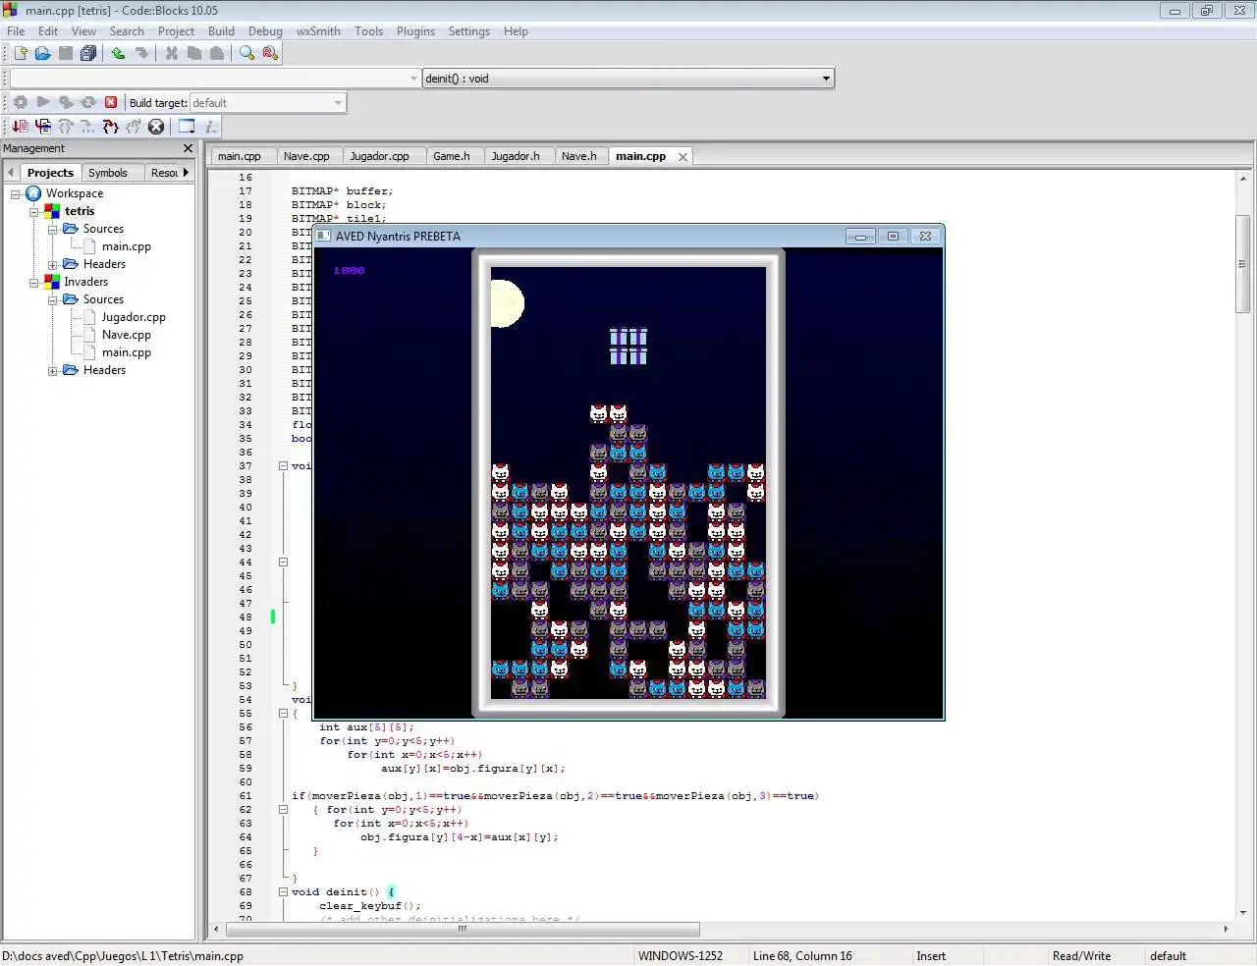Open the Debugging windows icon menu
This screenshot has width=1257, height=966.
pos(187,127)
